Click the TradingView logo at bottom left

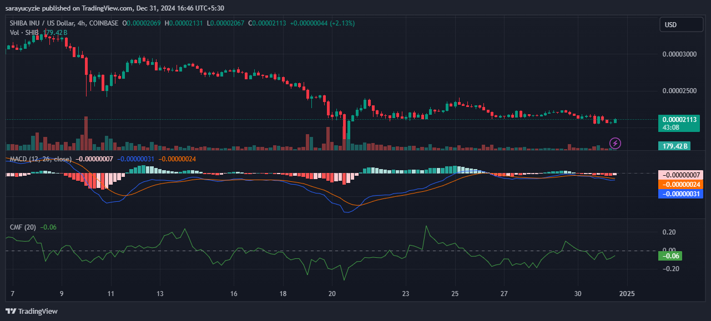pyautogui.click(x=32, y=311)
